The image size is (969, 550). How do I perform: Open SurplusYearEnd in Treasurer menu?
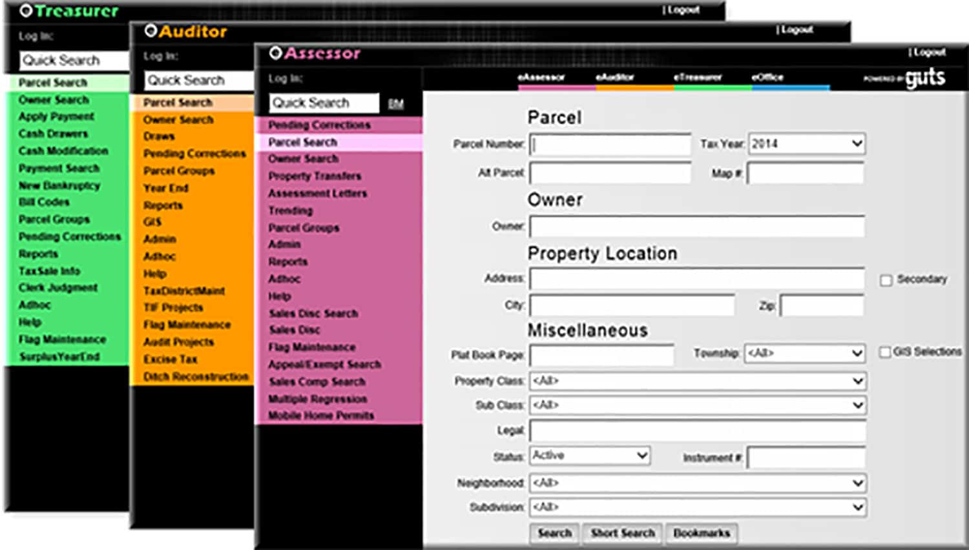click(59, 357)
